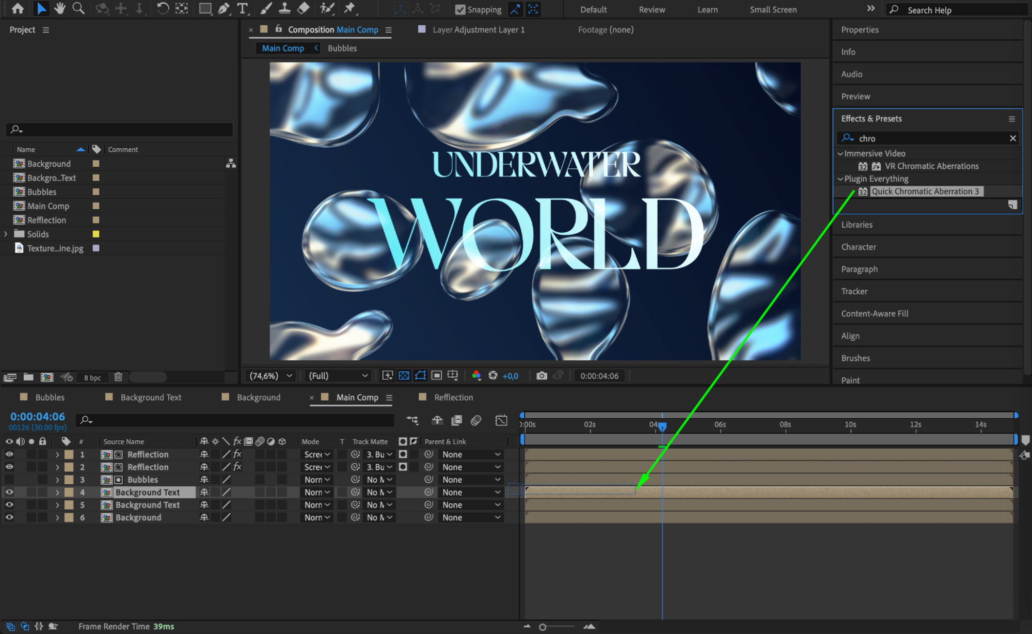Hide the Bubbles layer 3 visibility
1032x634 pixels.
[x=9, y=480]
